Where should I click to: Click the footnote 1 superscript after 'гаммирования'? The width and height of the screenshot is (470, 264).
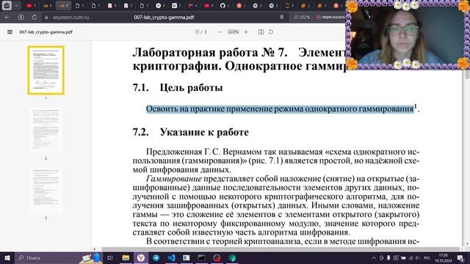[416, 106]
